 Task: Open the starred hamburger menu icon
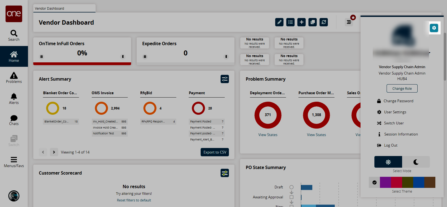pyautogui.click(x=349, y=22)
